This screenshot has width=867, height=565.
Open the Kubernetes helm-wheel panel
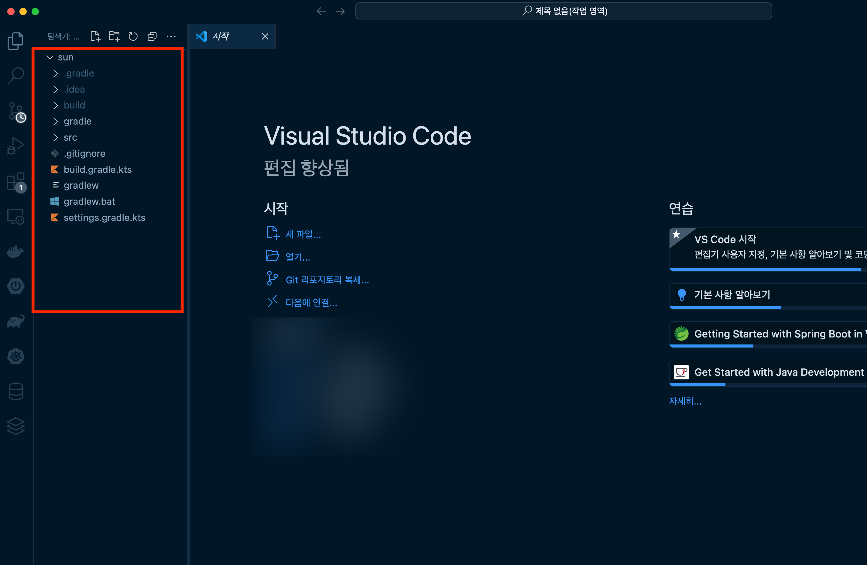coord(16,356)
